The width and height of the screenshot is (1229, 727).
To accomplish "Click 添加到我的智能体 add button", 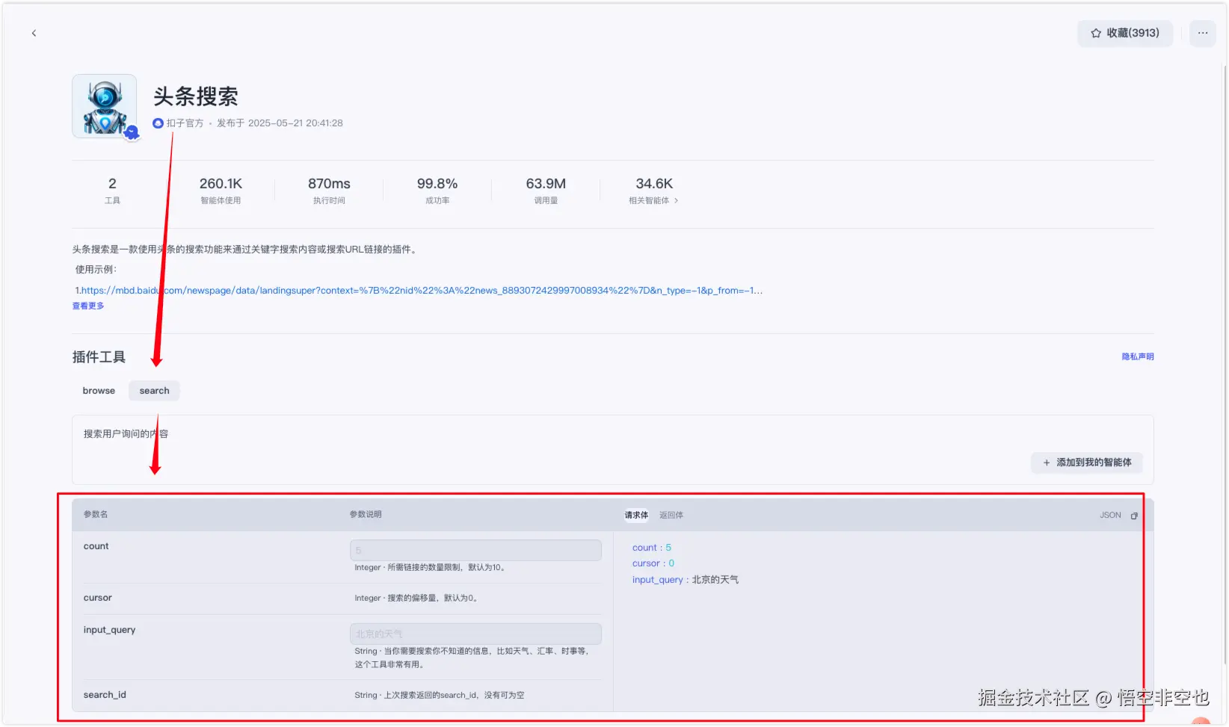I will coord(1087,463).
